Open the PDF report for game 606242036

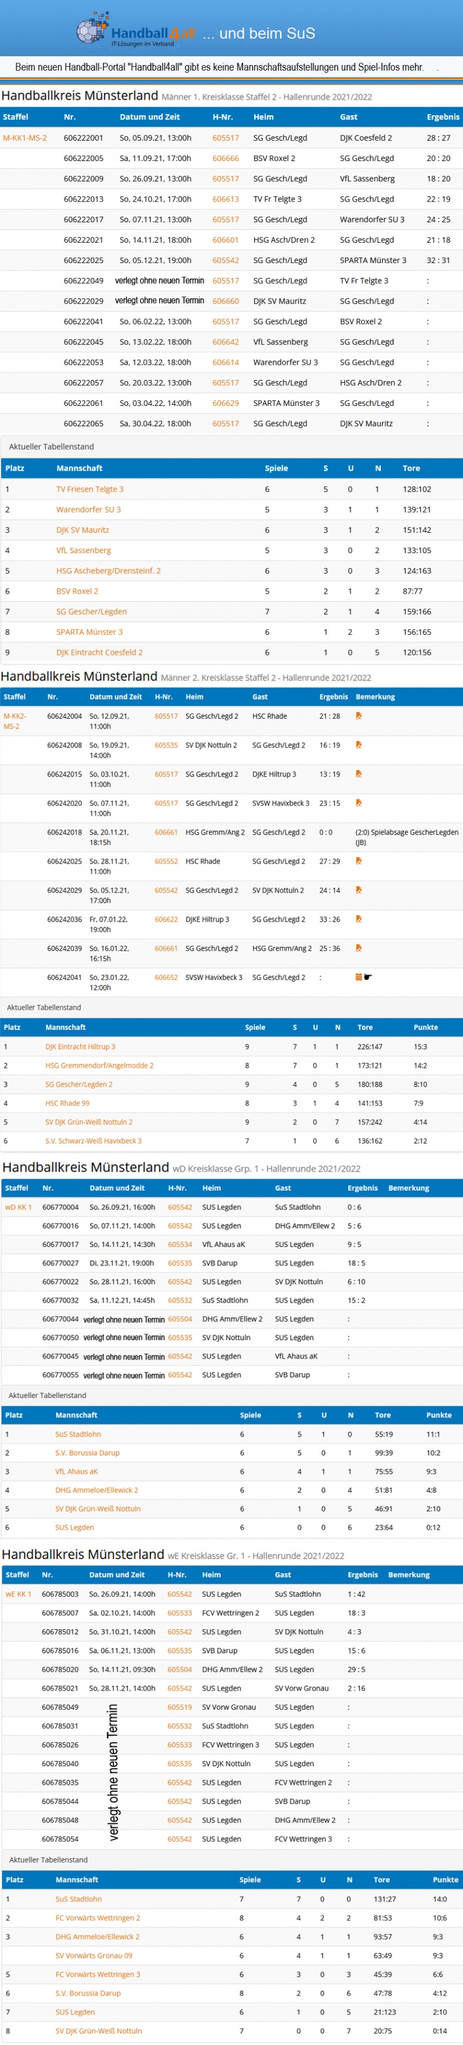click(358, 919)
